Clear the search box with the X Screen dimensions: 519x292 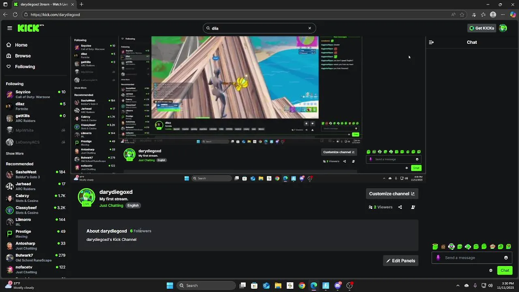pyautogui.click(x=310, y=28)
